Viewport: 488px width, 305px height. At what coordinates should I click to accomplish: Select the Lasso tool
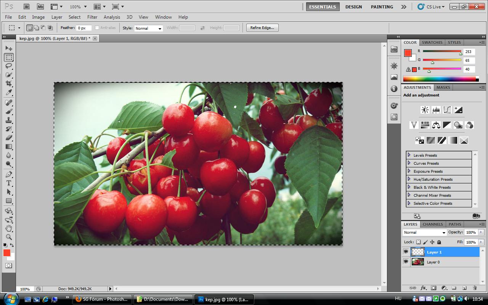coord(9,66)
